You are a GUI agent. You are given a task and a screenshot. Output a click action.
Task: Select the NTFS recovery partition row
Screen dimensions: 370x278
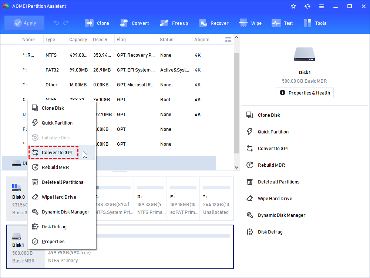108,55
